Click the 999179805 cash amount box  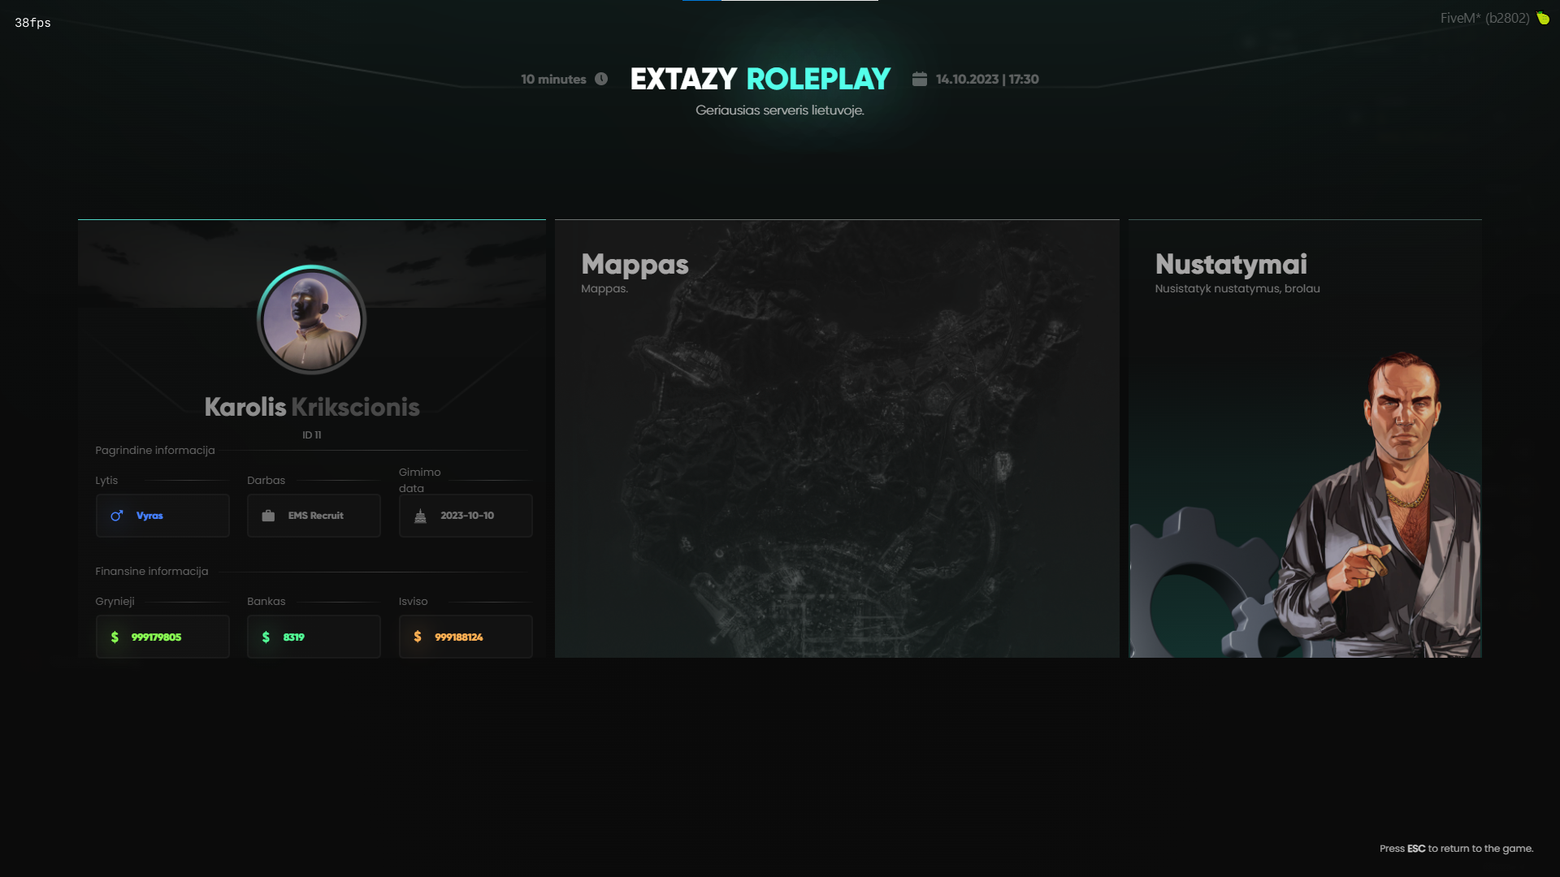coord(162,637)
